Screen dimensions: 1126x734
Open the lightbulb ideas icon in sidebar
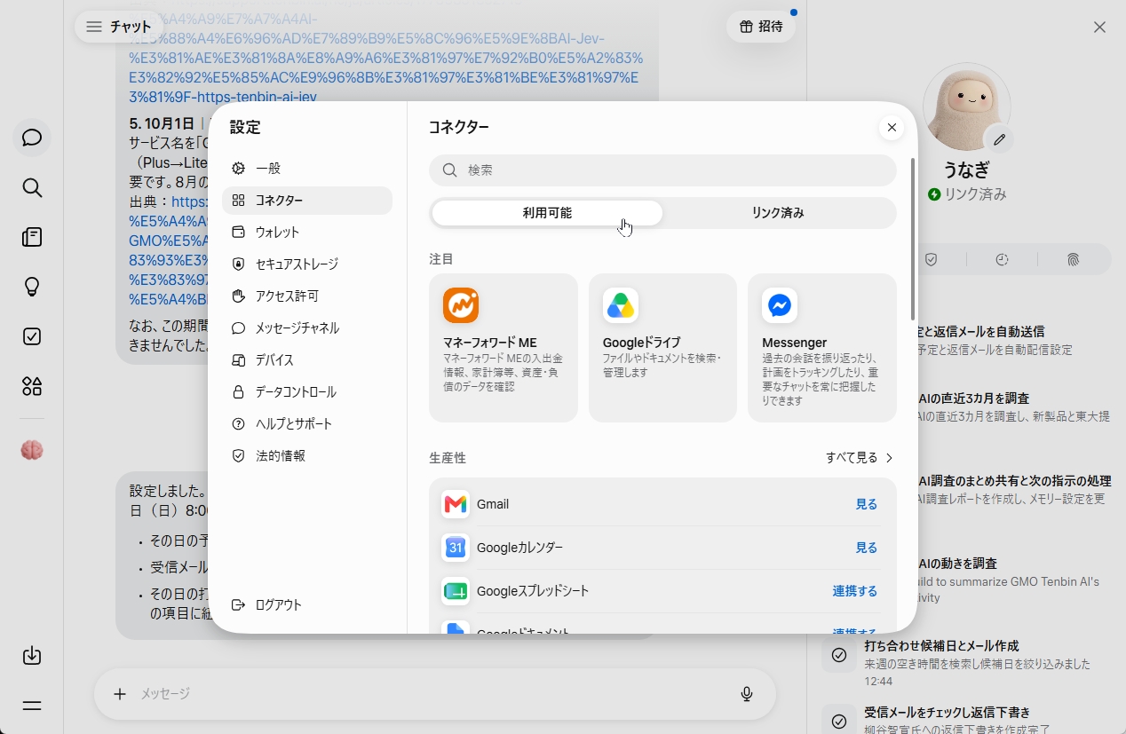pos(32,287)
